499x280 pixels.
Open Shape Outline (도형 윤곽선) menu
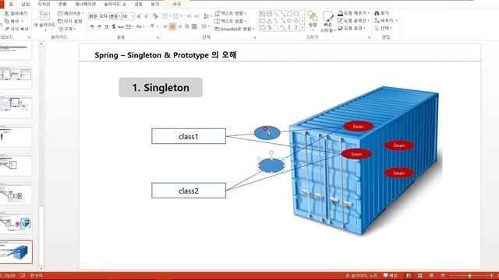[x=353, y=21]
